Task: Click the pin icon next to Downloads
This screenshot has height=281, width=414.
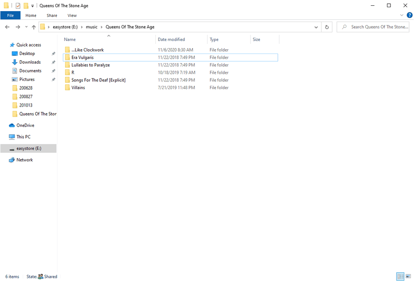Action: pos(54,62)
